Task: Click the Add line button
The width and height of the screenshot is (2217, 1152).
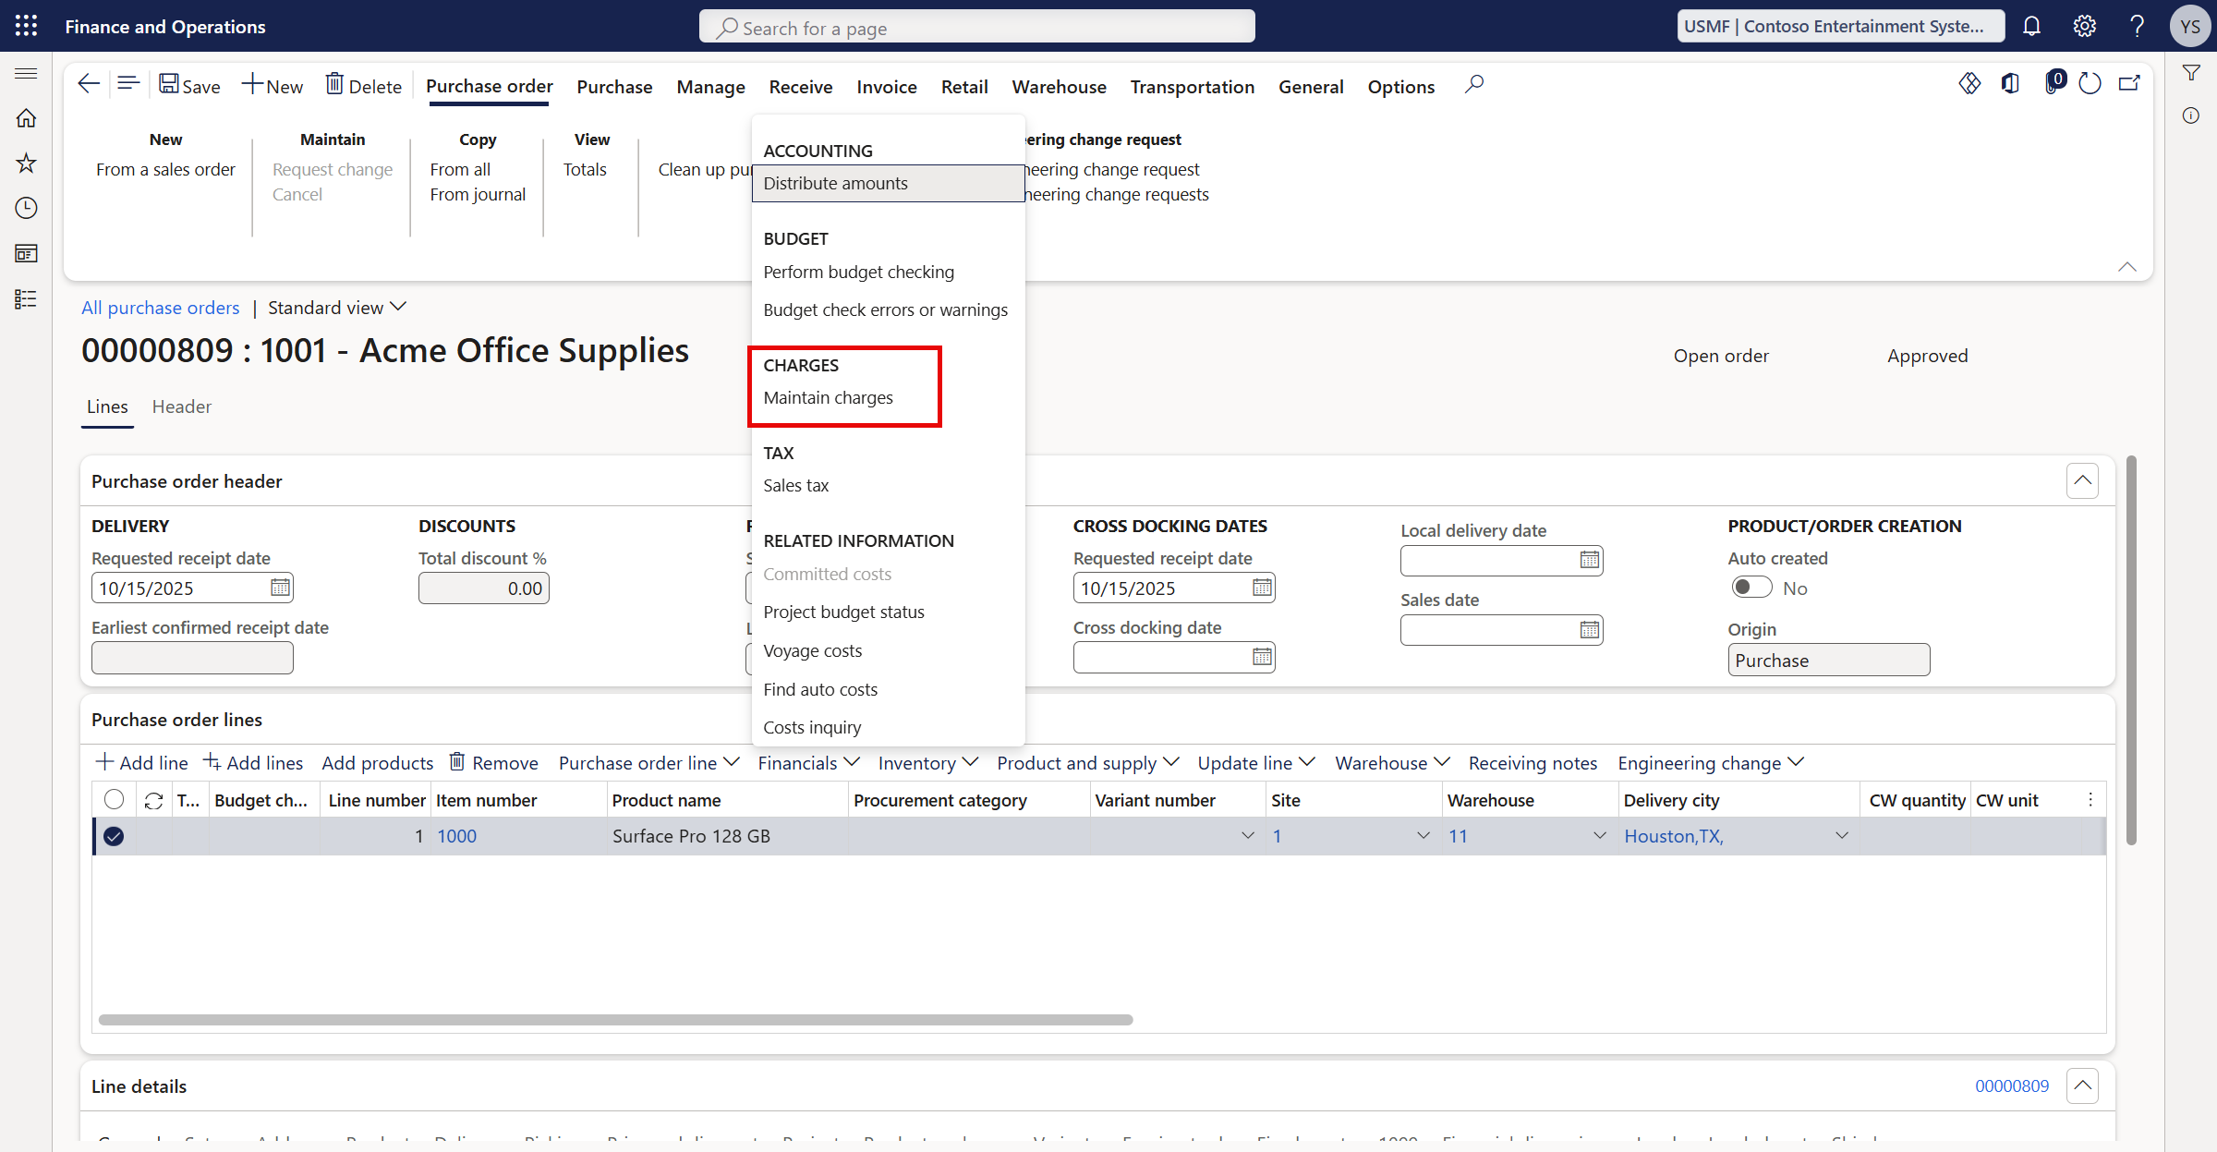Action: (142, 763)
